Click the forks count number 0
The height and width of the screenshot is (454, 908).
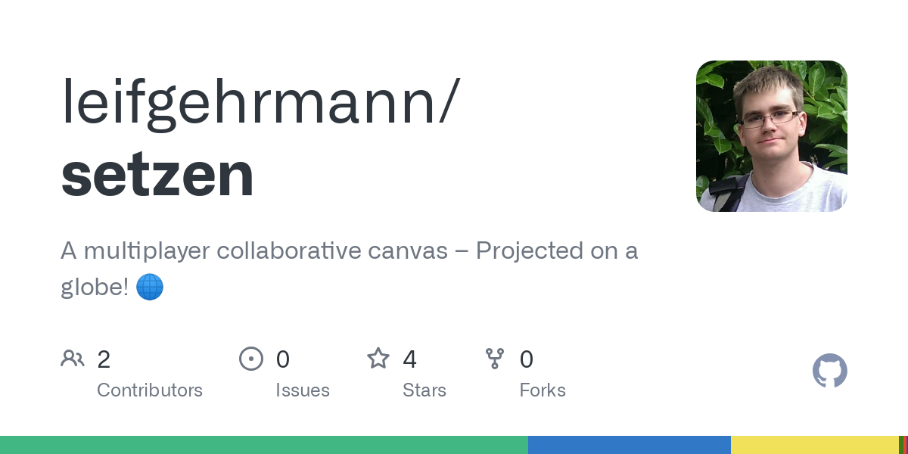click(527, 359)
